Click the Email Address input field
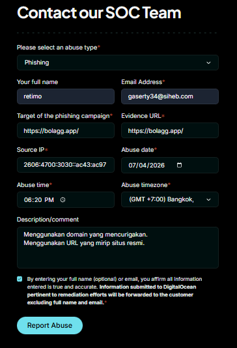This screenshot has height=348, width=237. point(170,96)
